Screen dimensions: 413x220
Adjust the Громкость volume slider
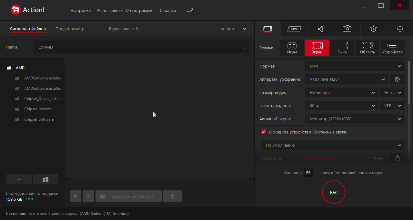337,158
